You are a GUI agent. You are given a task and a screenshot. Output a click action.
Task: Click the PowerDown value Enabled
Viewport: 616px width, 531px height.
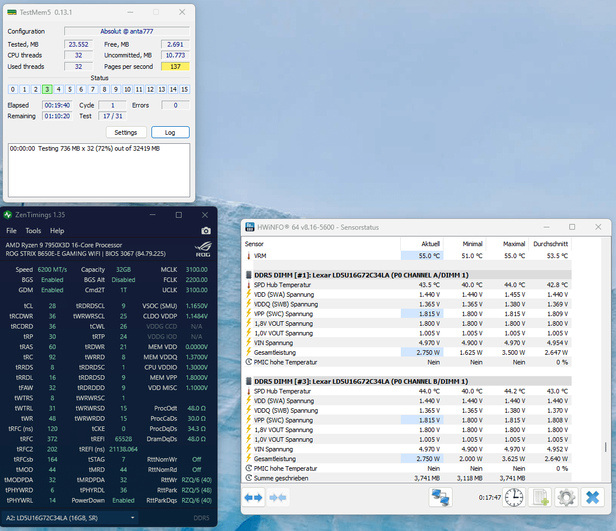tap(124, 500)
